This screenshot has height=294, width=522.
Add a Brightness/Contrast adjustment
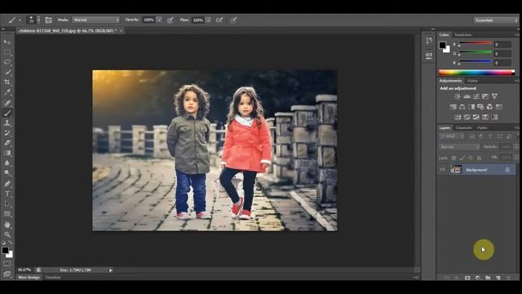click(x=458, y=96)
